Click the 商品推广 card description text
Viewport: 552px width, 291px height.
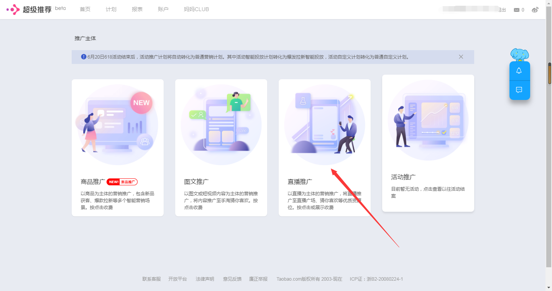coord(118,201)
